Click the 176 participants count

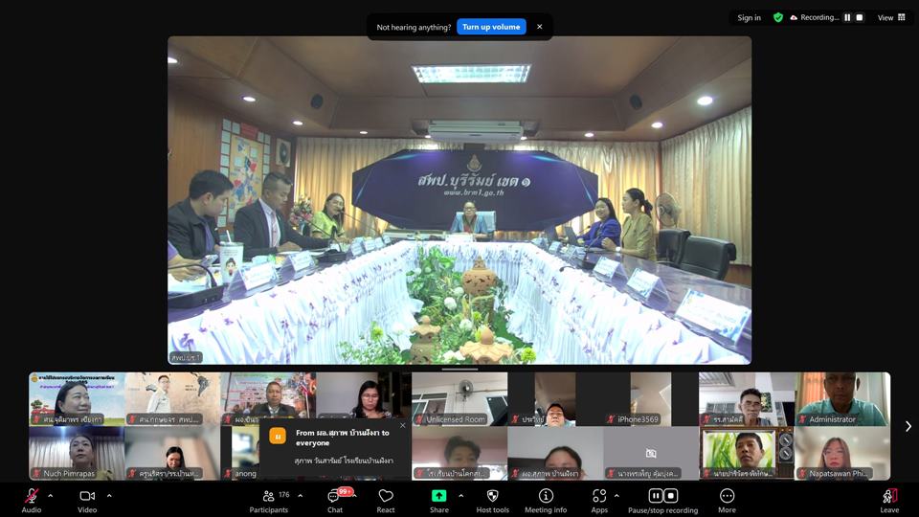click(283, 495)
